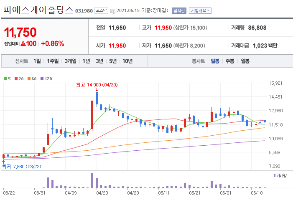
Task: Click the 06/10 date label on the axis
Action: 257,193
